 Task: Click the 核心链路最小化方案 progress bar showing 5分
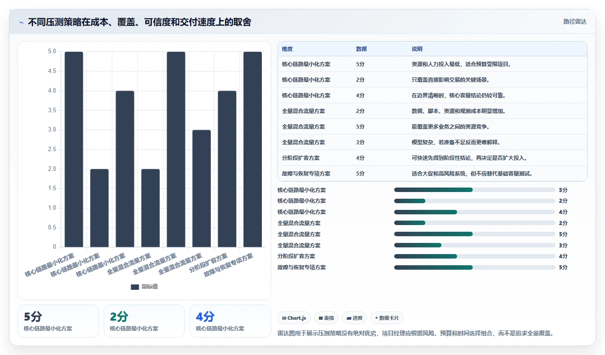pos(475,190)
